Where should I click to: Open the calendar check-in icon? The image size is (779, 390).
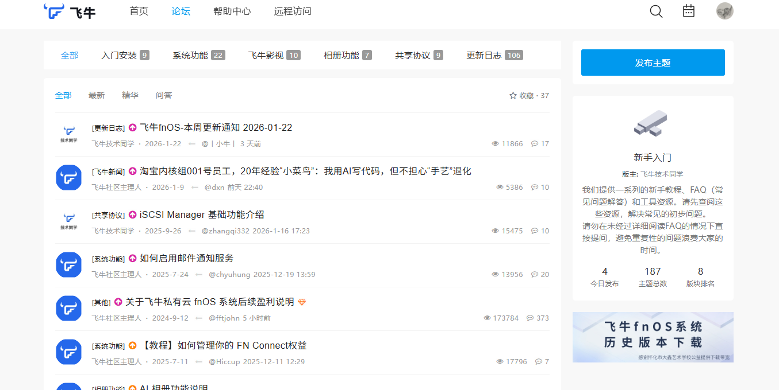(x=689, y=11)
